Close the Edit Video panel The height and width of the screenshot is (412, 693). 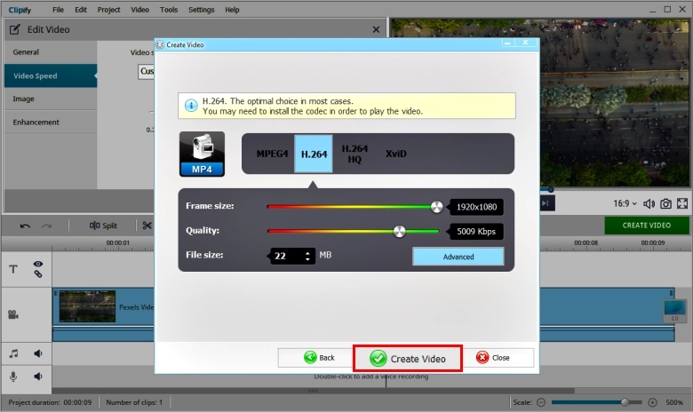(376, 29)
